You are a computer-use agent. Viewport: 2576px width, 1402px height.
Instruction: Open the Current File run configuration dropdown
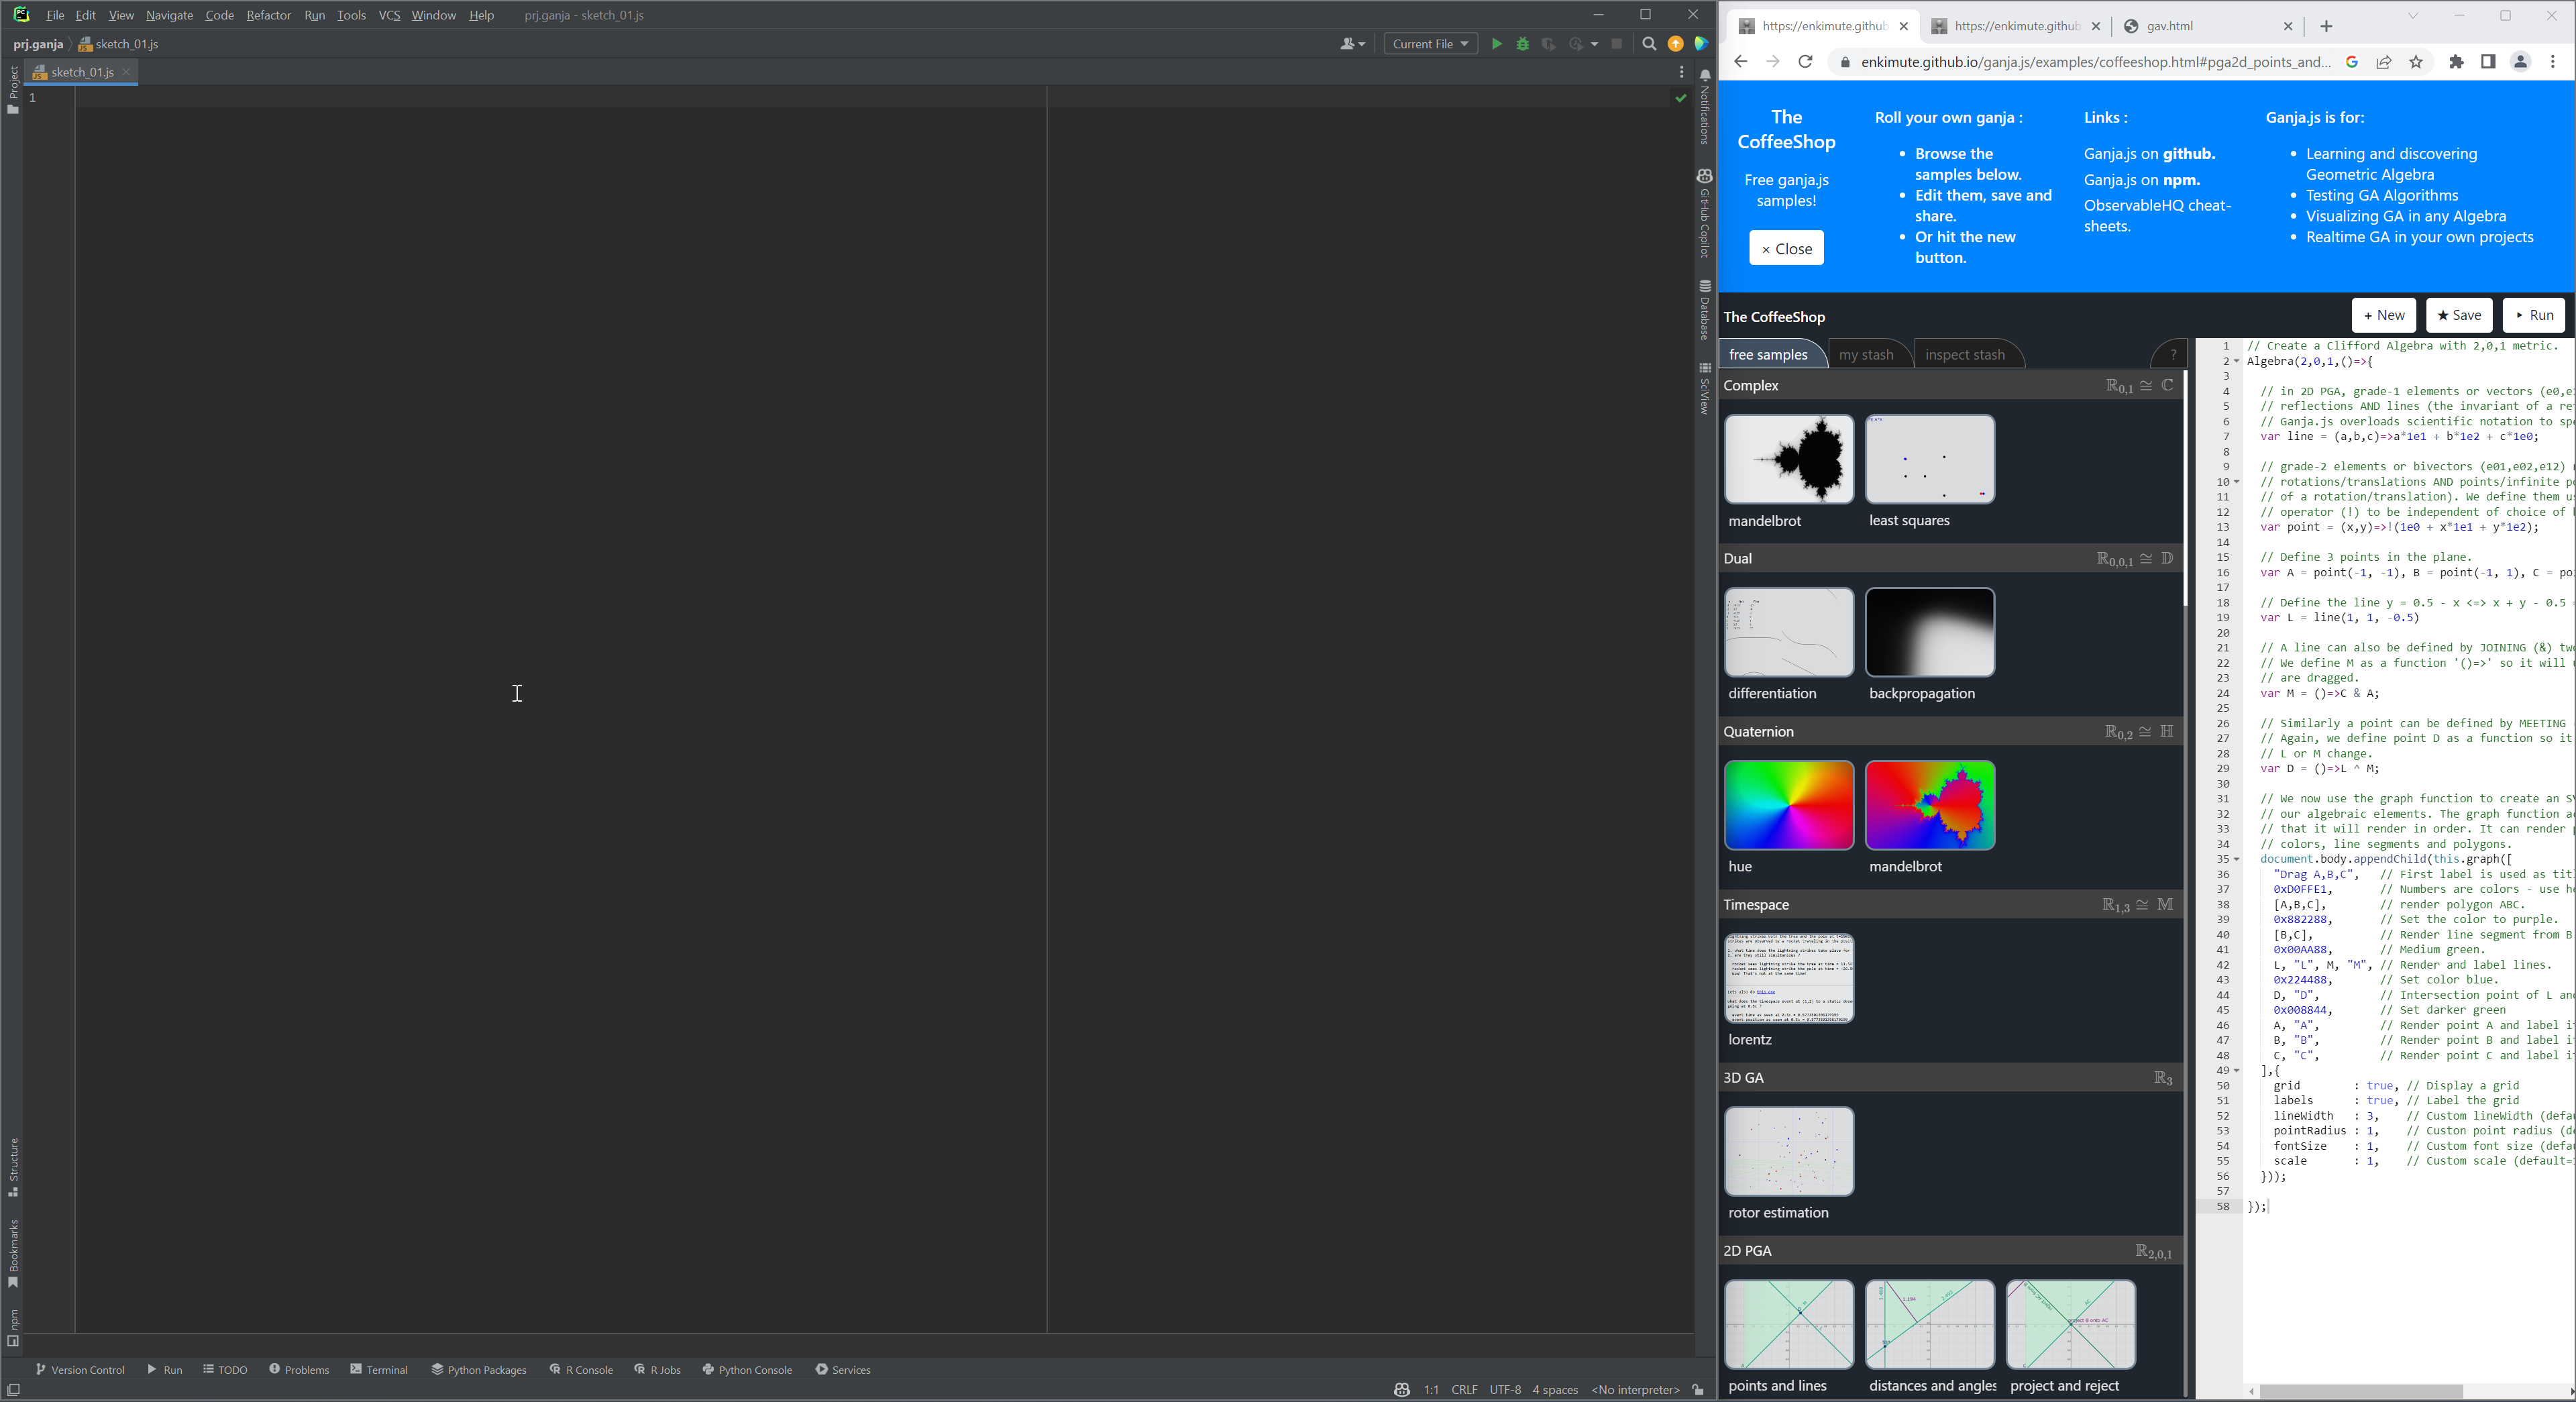(1430, 44)
